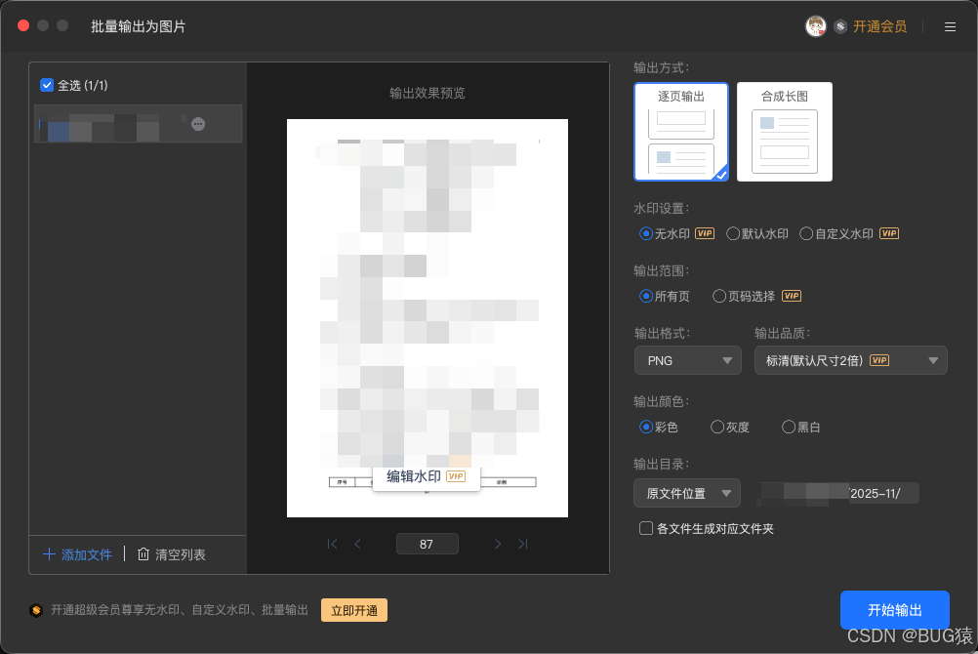
Task: Open the PNG output format dropdown
Action: [687, 360]
